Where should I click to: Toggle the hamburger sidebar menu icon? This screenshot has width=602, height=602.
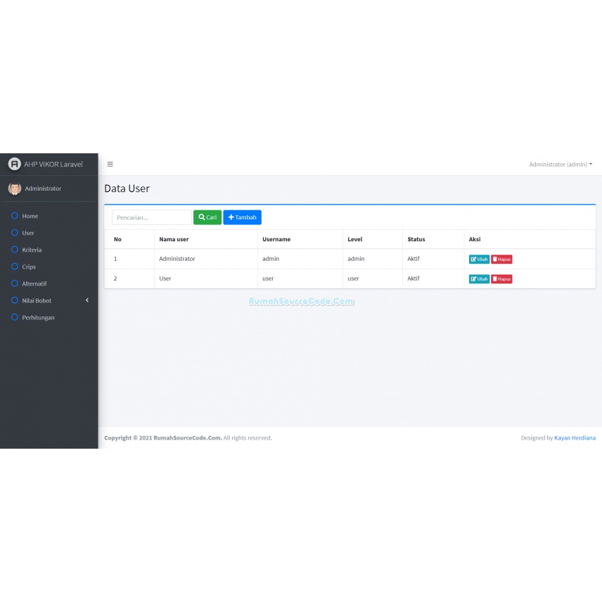[110, 165]
